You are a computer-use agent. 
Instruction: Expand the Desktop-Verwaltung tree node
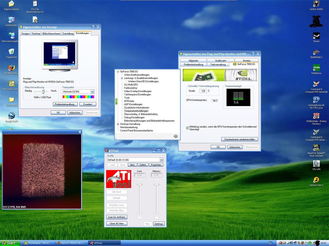click(x=118, y=124)
